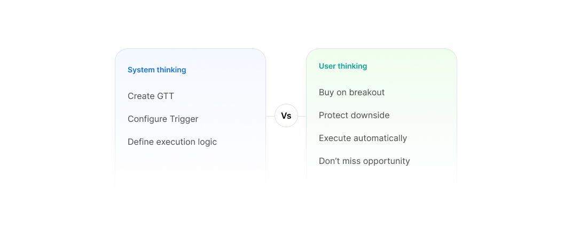Click the connector line left of Vs
572x248 pixels.
270,117
